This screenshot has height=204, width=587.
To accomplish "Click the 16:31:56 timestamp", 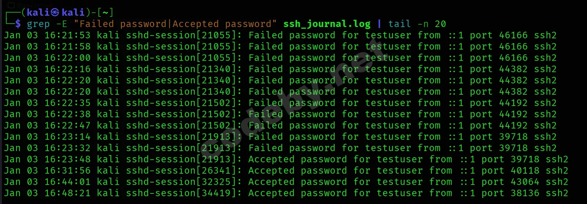I will [x=68, y=171].
